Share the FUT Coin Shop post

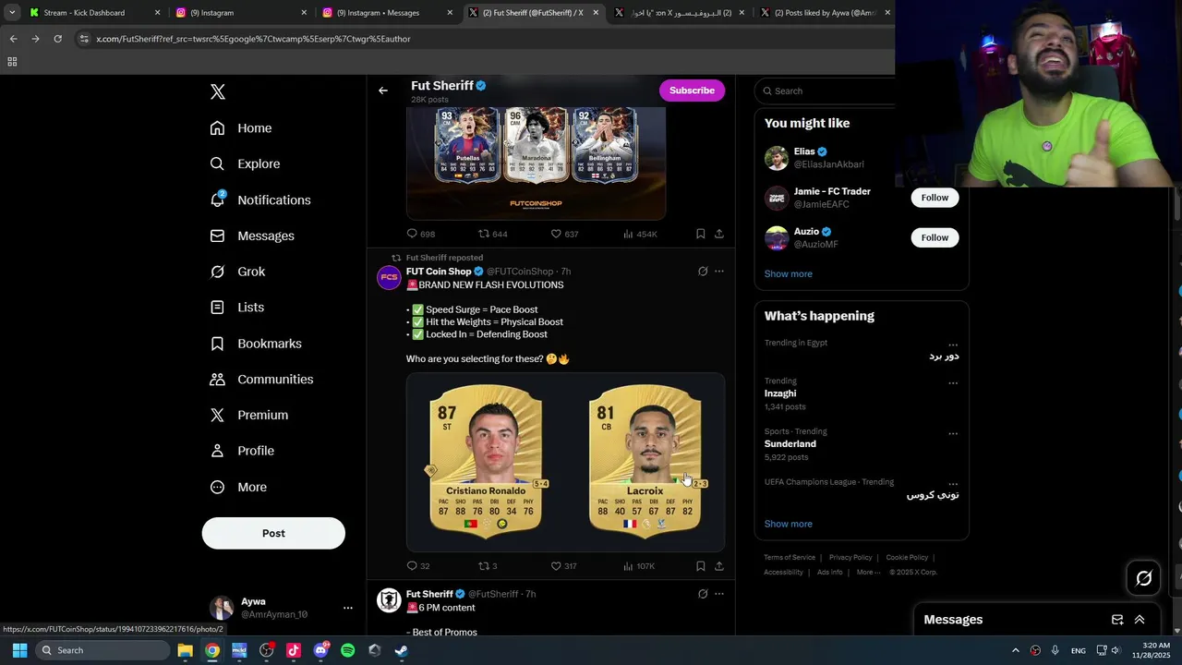click(718, 566)
